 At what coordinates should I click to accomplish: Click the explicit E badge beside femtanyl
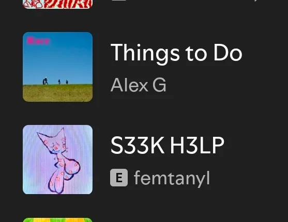click(x=119, y=178)
